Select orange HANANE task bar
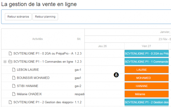The image size is (171, 107). [x=146, y=86]
